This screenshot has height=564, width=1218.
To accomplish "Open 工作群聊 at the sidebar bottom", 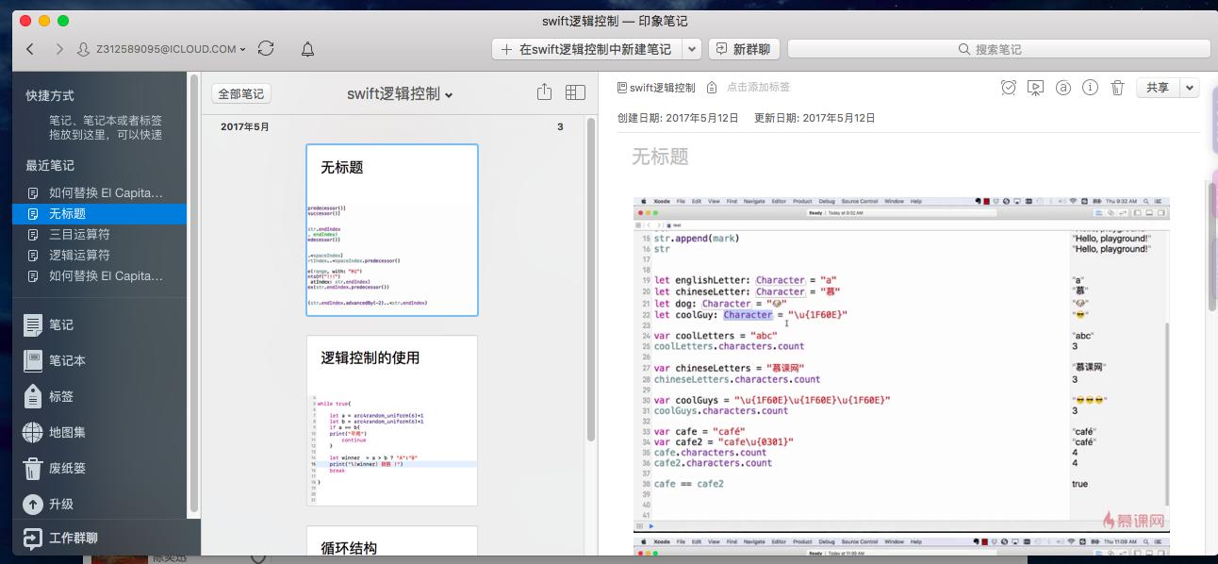I will click(74, 538).
